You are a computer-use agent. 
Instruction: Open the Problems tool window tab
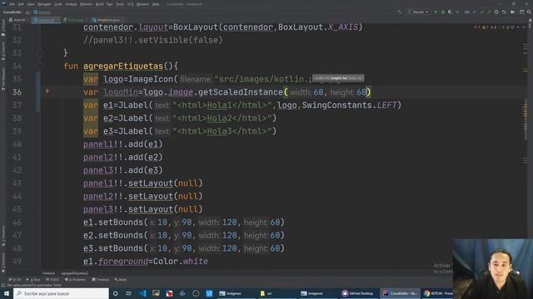[x=76, y=280]
